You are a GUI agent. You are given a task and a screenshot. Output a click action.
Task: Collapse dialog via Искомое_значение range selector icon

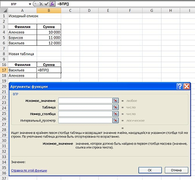click(x=115, y=101)
